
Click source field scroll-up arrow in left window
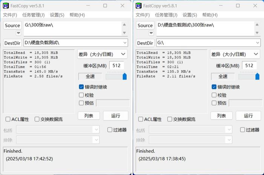(124, 25)
